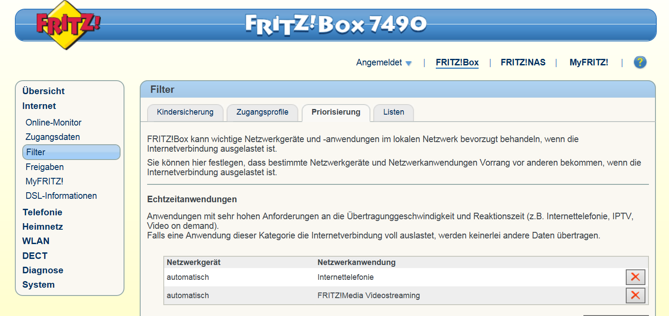Open the MyFRITZ! link in the header

(589, 62)
